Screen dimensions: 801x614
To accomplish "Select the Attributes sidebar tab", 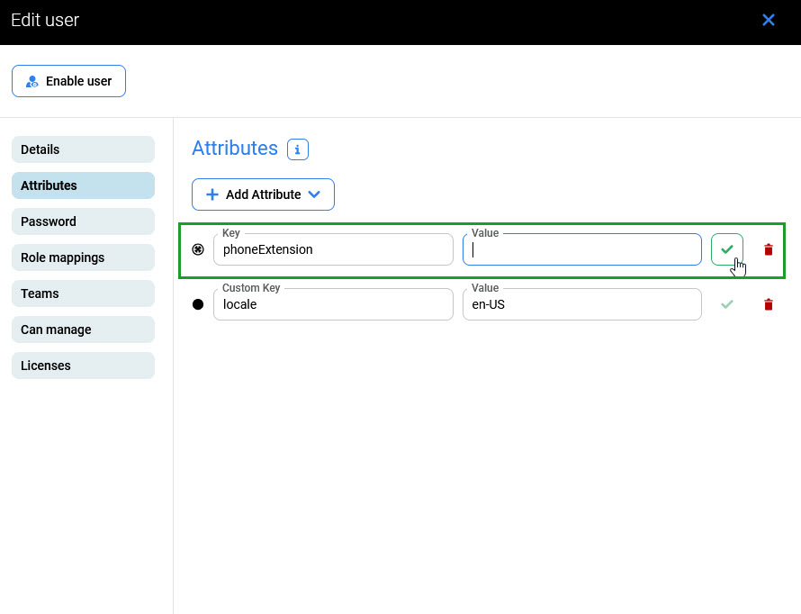I will coord(83,185).
